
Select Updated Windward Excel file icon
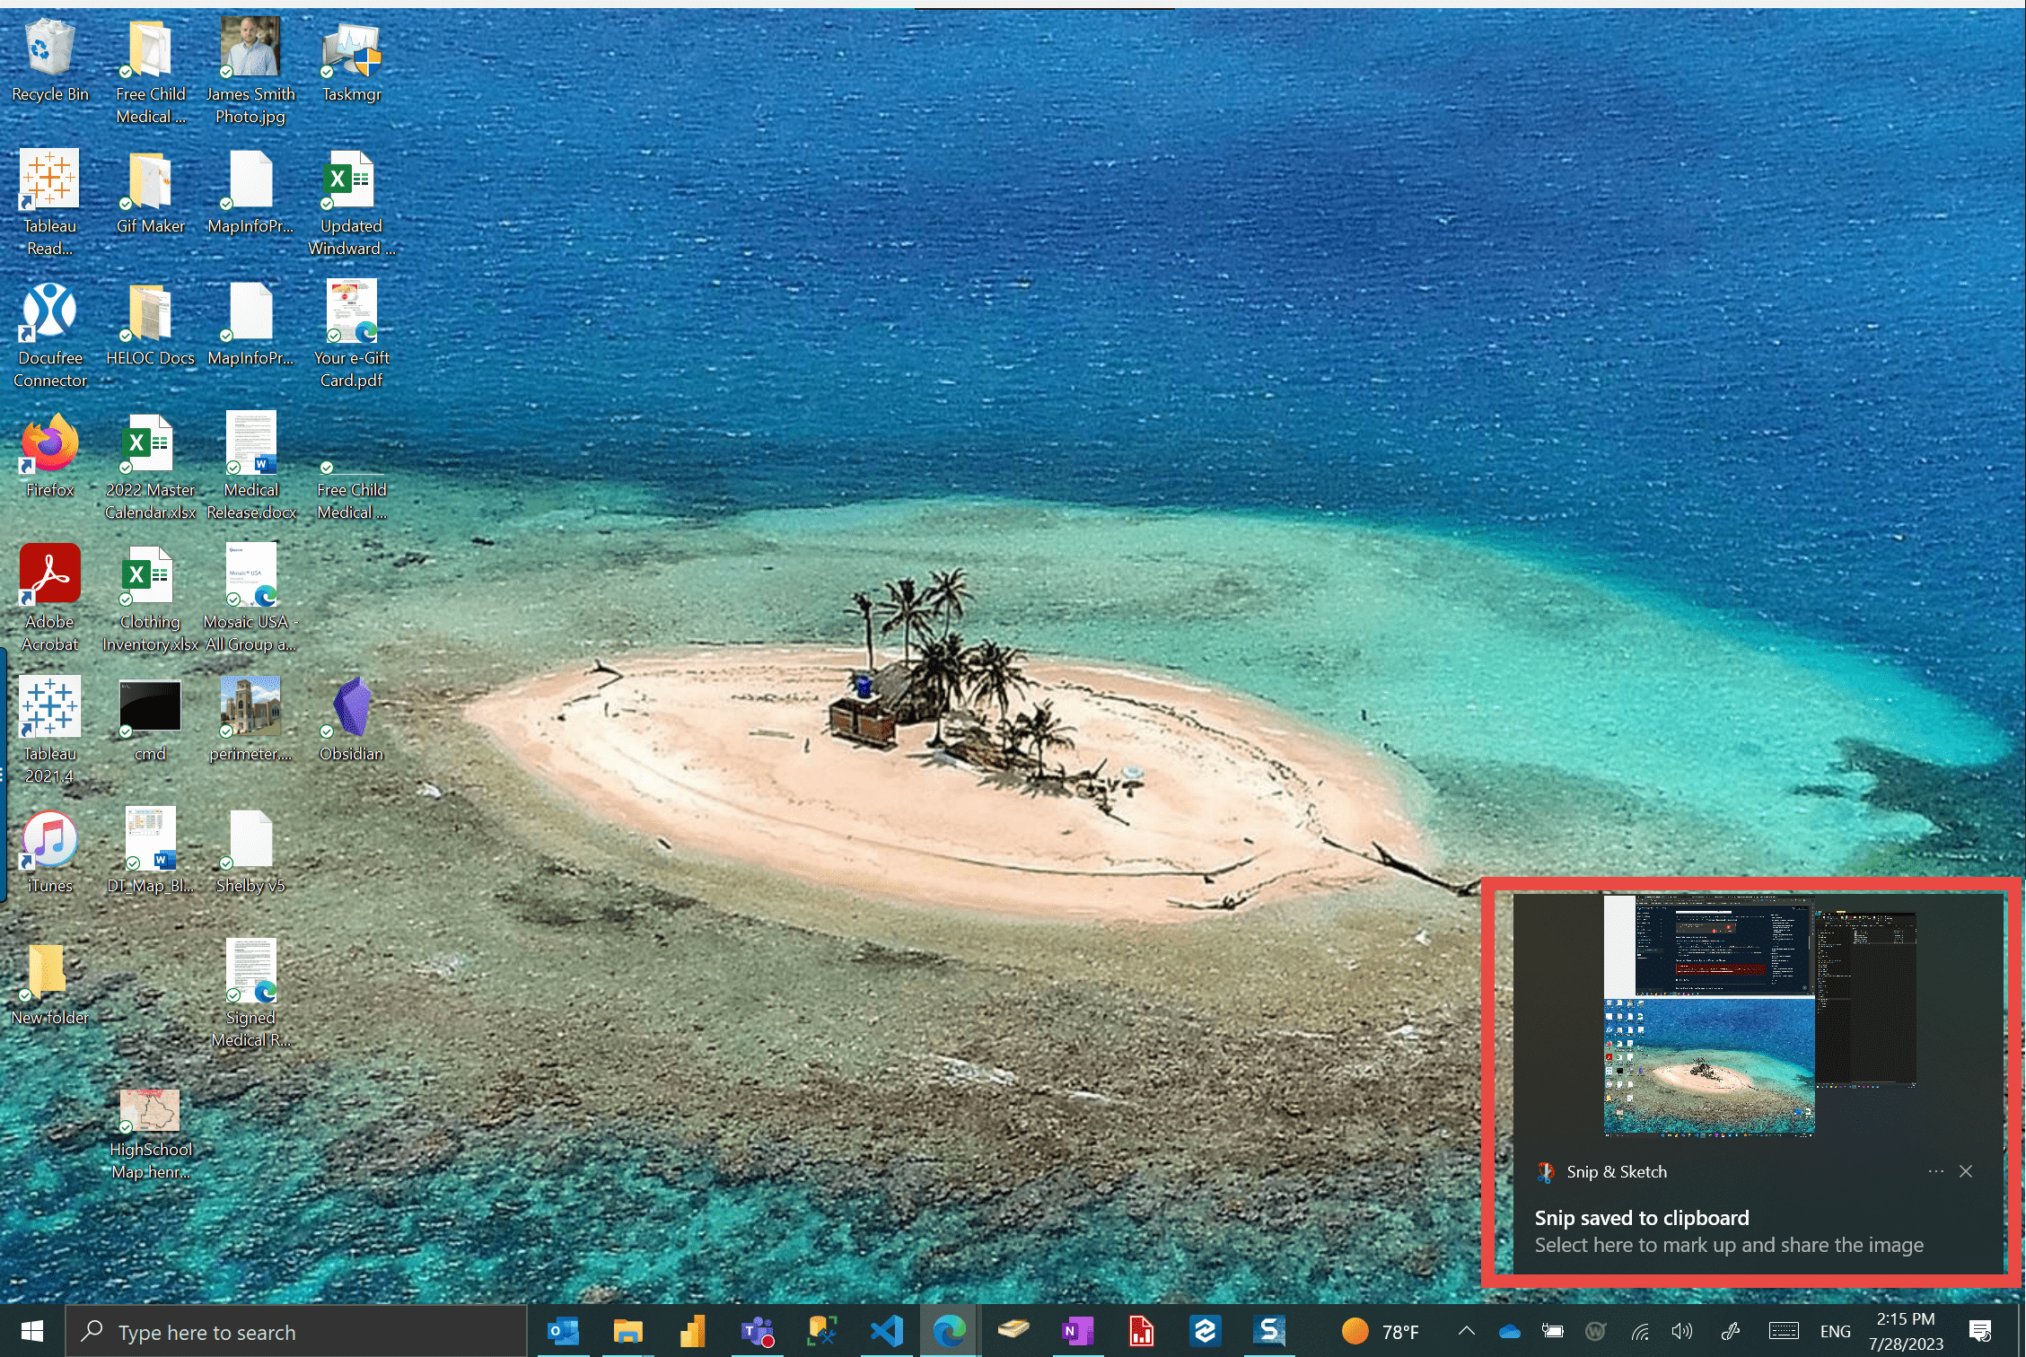coord(351,204)
